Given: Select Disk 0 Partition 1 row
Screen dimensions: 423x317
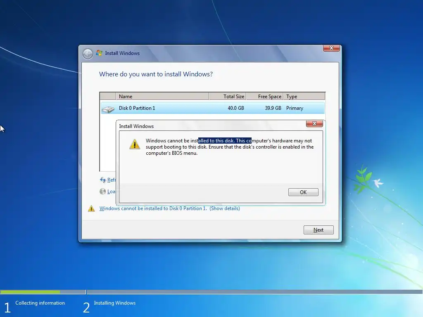Looking at the screenshot, I should (212, 108).
